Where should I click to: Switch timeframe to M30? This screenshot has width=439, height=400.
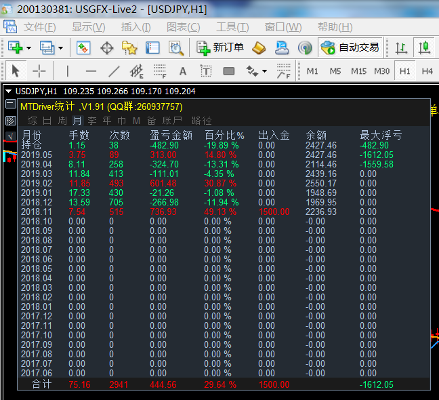[382, 71]
